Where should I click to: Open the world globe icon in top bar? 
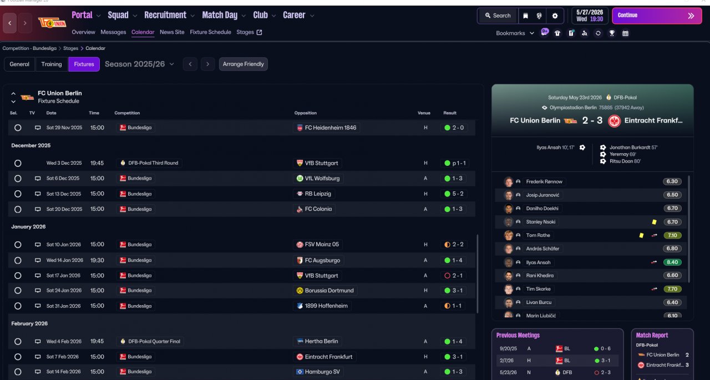point(539,16)
